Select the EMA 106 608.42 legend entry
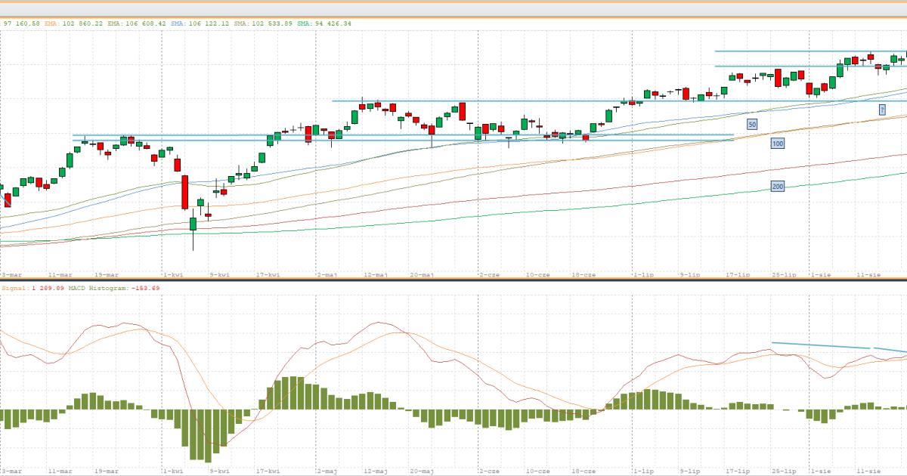 136,23
